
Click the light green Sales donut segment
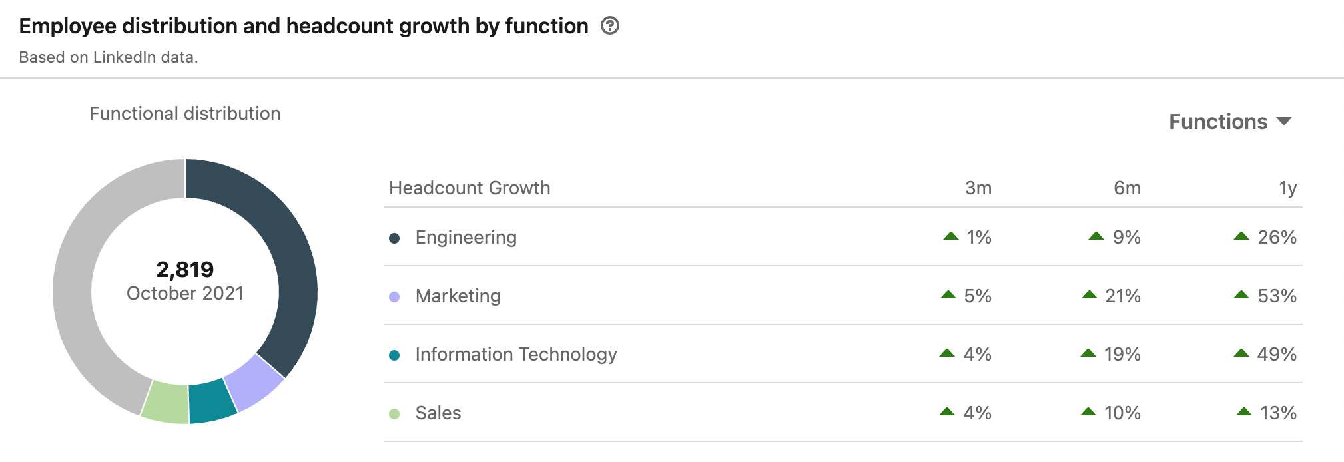coord(166,401)
